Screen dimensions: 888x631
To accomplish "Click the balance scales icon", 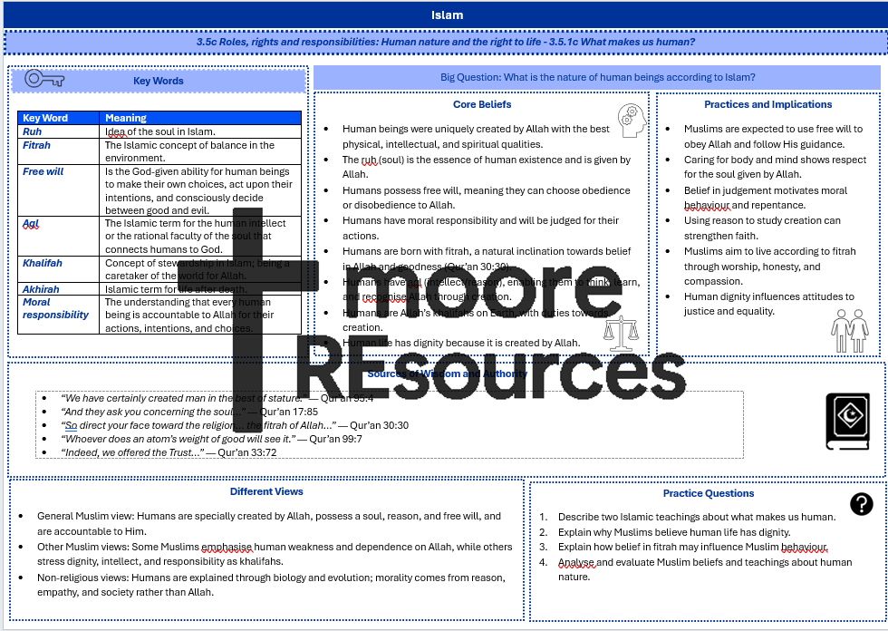I will [621, 333].
